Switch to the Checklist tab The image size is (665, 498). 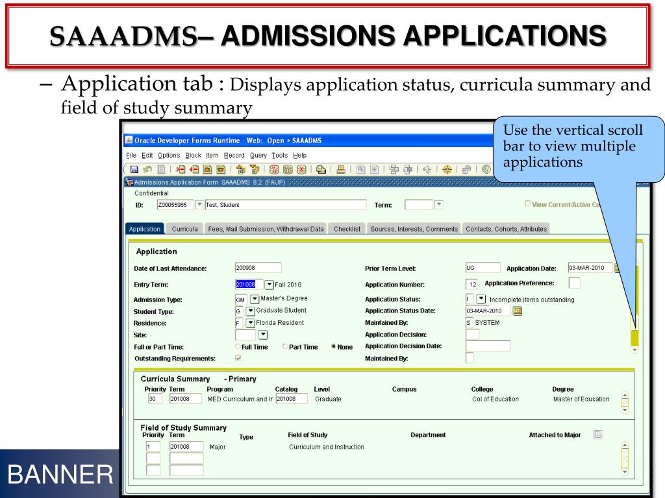point(347,229)
